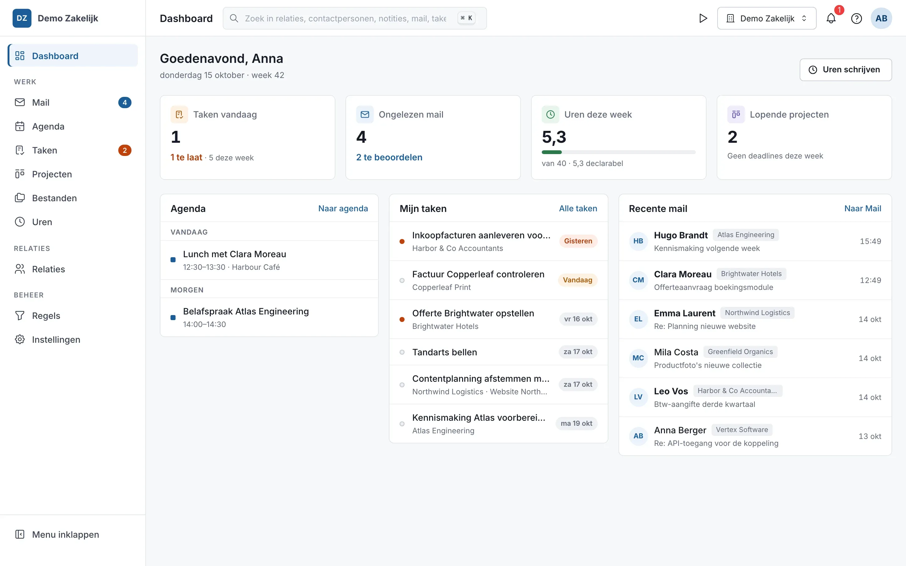Image resolution: width=906 pixels, height=566 pixels.
Task: Open the Naar agenda link
Action: (x=343, y=208)
